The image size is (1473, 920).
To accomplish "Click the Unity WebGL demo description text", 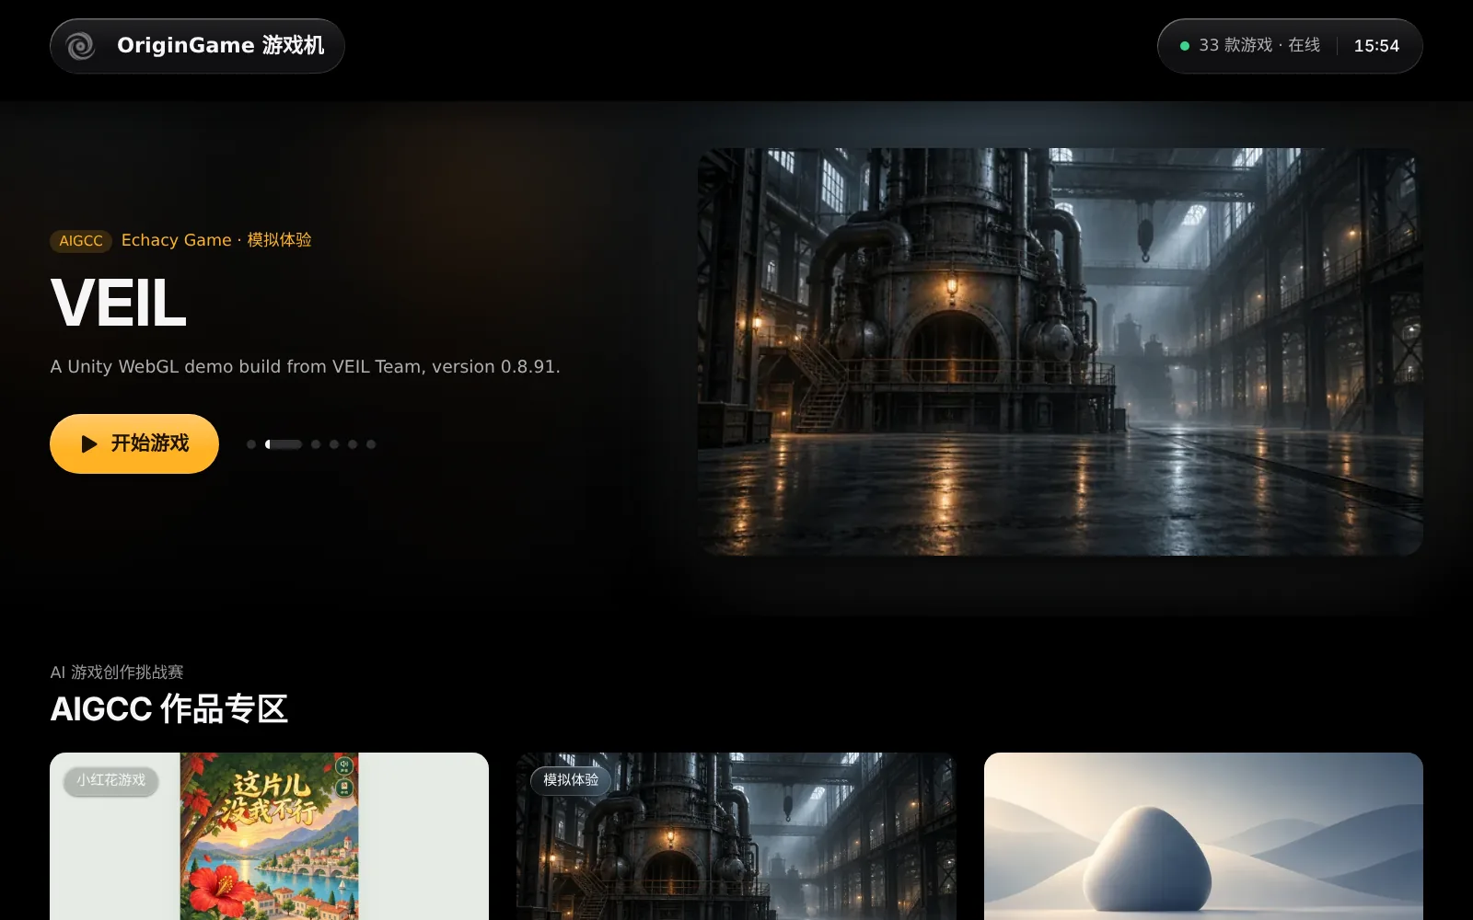I will pyautogui.click(x=305, y=366).
